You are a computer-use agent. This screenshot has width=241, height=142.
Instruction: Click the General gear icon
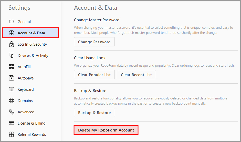click(12, 22)
